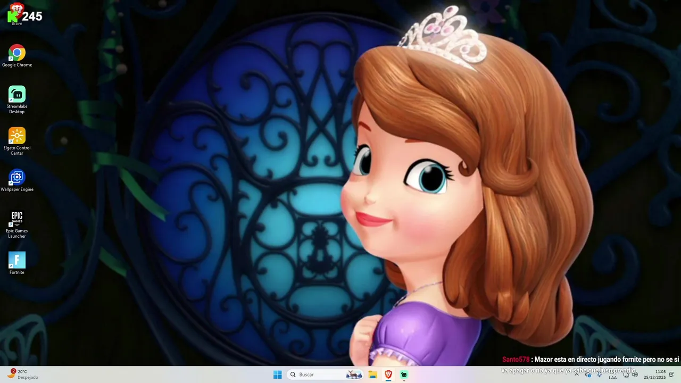Open the Brave browser desktop shortcut
681x383 pixels.
(x=16, y=14)
